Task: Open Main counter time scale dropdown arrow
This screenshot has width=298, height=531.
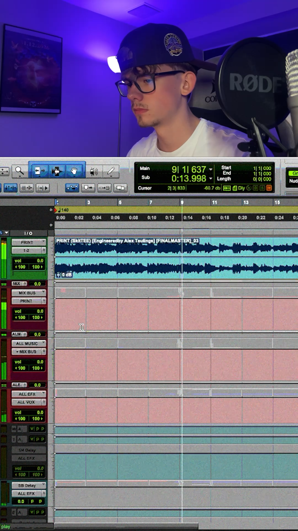Action: point(211,169)
